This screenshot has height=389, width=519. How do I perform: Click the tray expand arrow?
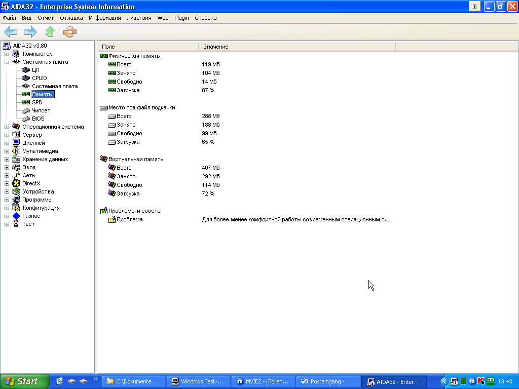444,381
